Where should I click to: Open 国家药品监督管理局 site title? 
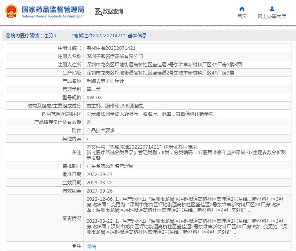pos(53,9)
